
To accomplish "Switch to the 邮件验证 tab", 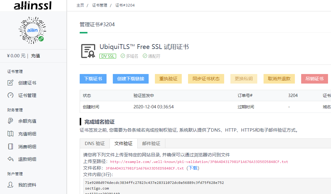I will click(x=151, y=144).
